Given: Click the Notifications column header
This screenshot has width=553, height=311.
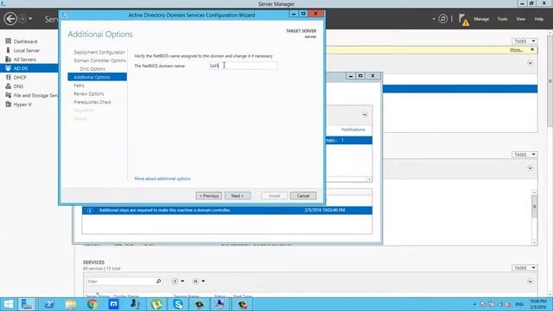Looking at the screenshot, I should [353, 130].
